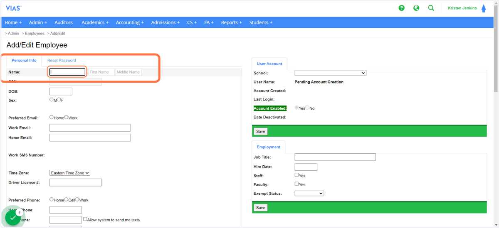Expand the FA menu

pyautogui.click(x=209, y=22)
